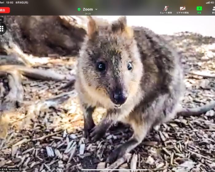Switch to gallery view with grid icon
Image resolution: width=215 pixels, height=172 pixels.
pos(2,29)
